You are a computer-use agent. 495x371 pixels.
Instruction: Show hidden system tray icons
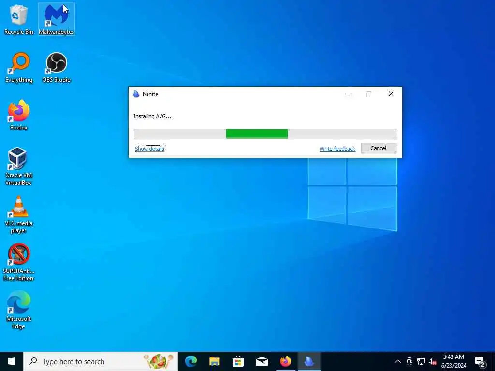398,361
